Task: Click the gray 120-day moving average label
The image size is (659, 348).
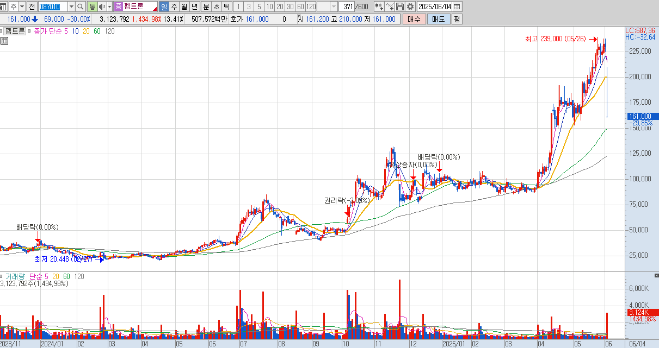Action: click(x=109, y=31)
